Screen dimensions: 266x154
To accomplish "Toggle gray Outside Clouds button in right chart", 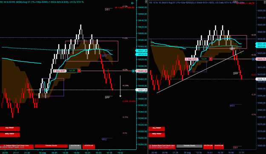I will point(189,146).
